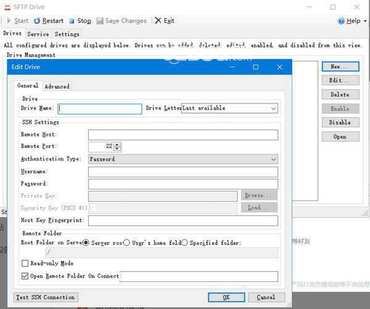Click the Stop service icon
This screenshot has width=370, height=309.
click(x=72, y=21)
